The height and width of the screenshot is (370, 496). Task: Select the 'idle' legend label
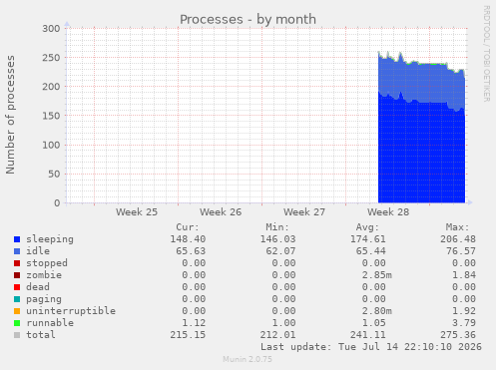38,251
